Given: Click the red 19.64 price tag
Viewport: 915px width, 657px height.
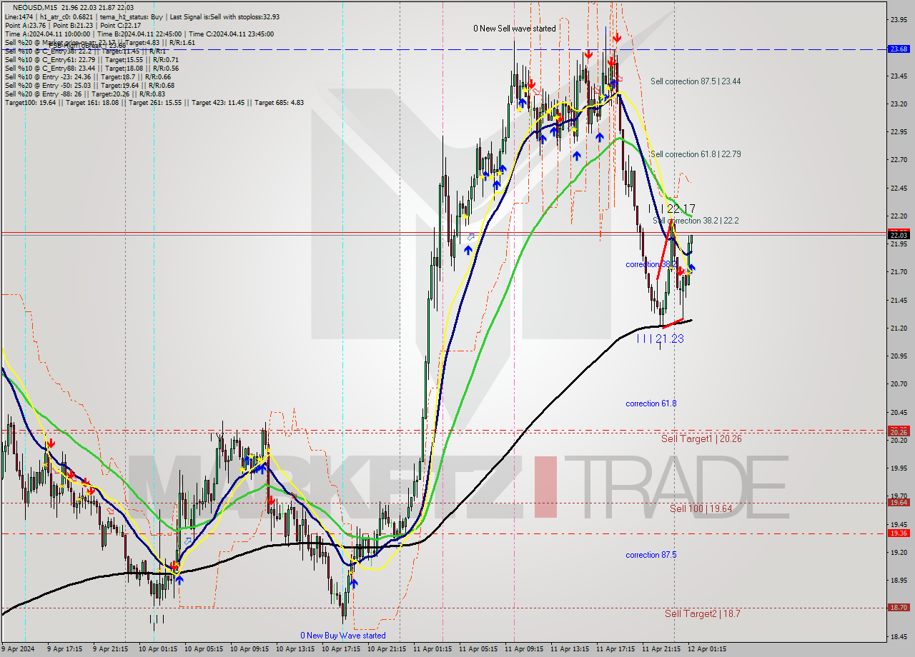Looking at the screenshot, I should tap(899, 502).
